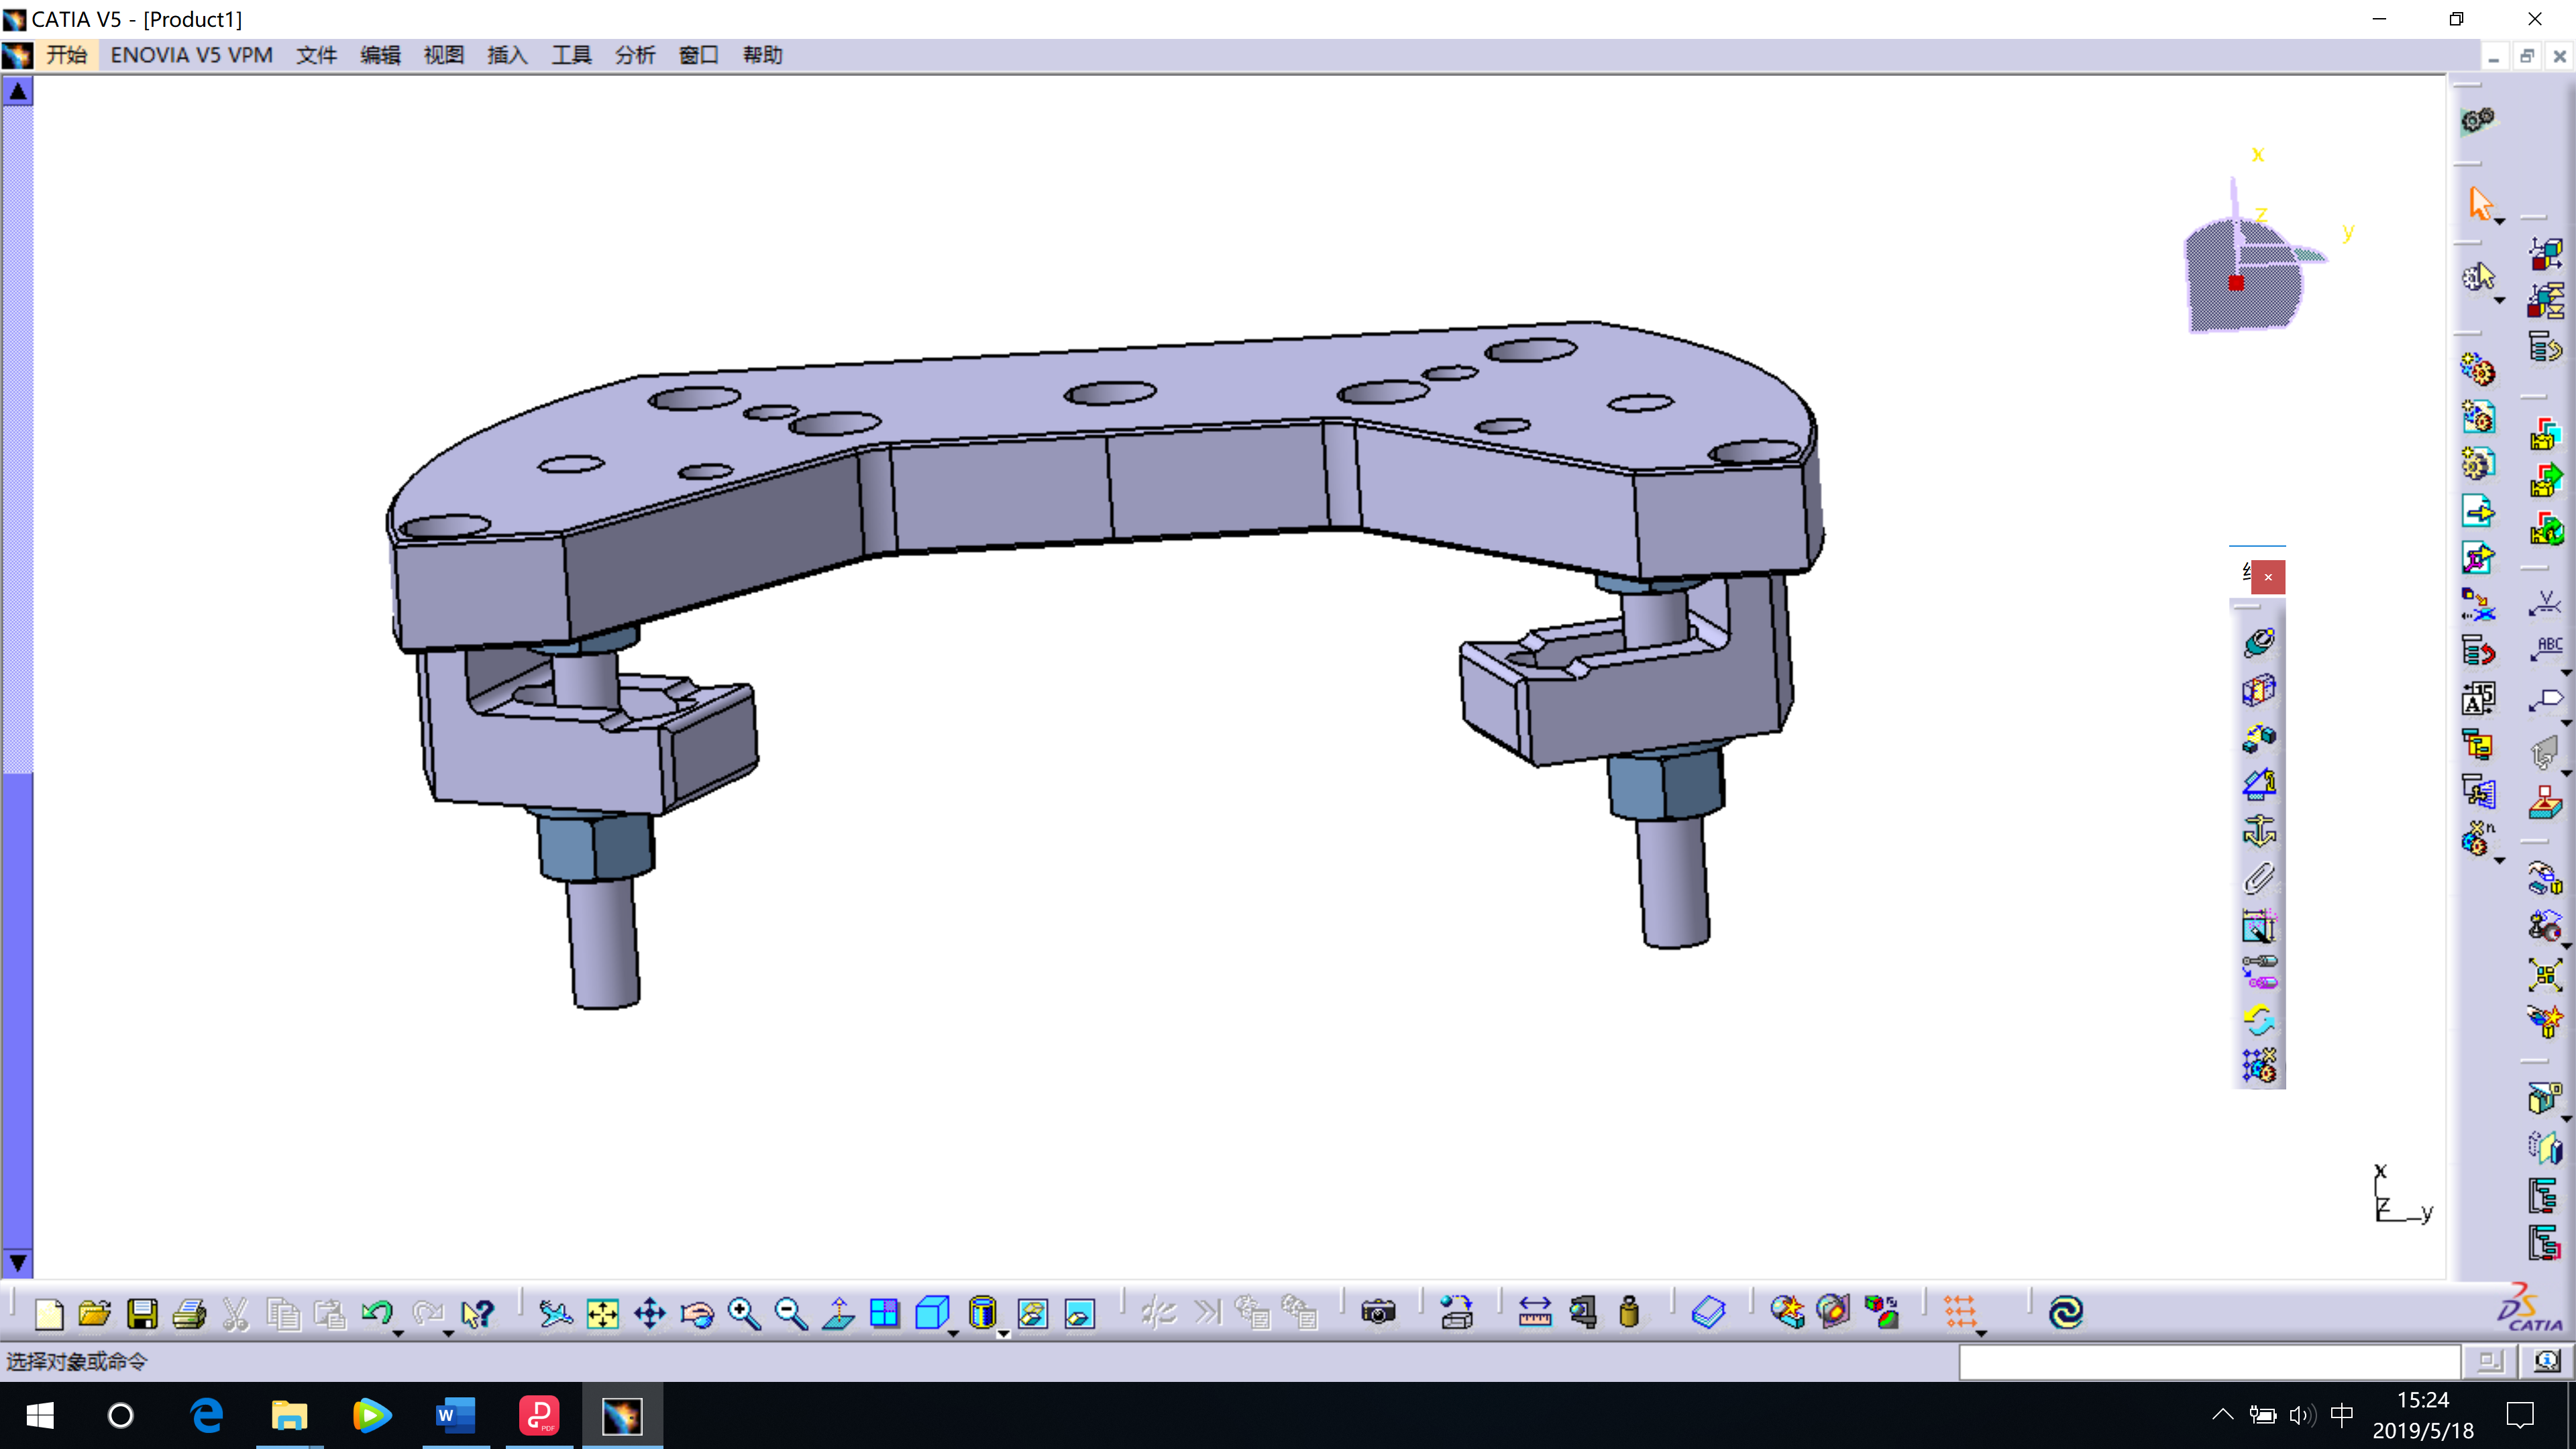Activate the Fly mode airplane icon
2576x1449 pixels.
point(555,1313)
